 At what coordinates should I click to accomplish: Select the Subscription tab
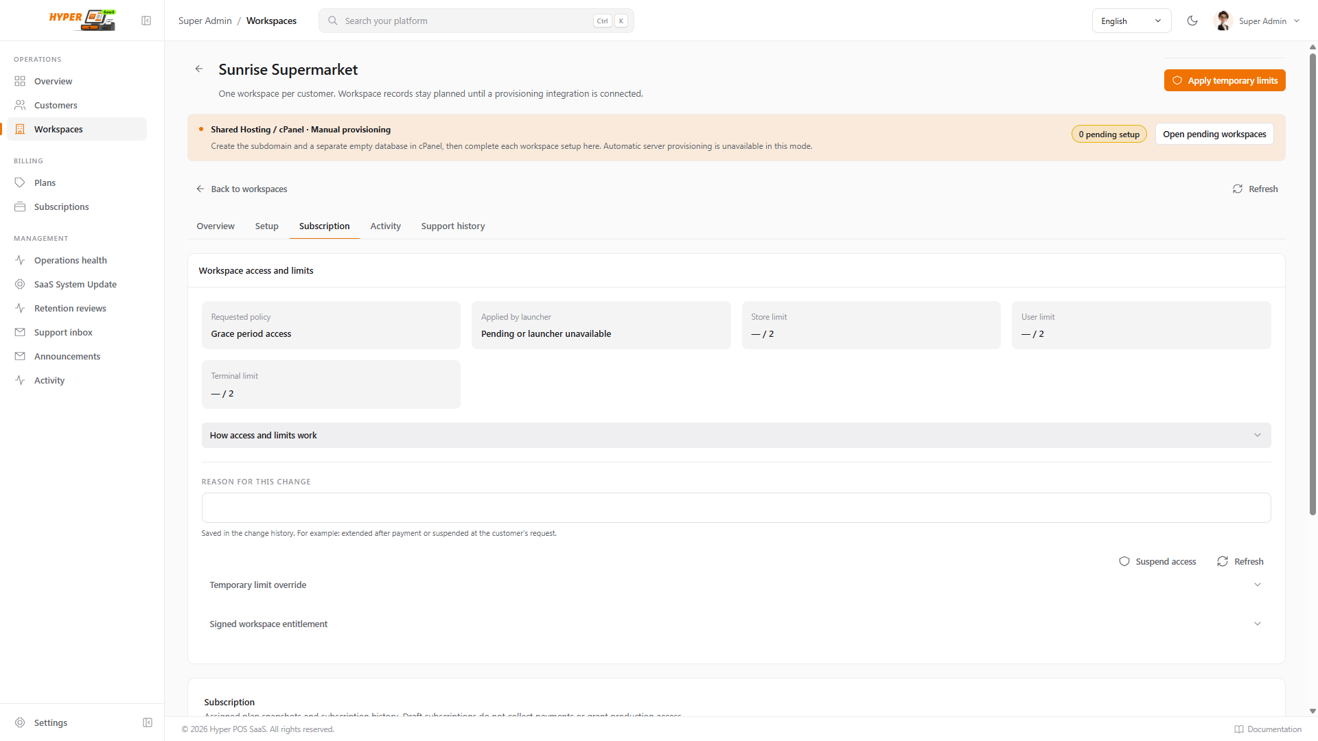point(324,226)
